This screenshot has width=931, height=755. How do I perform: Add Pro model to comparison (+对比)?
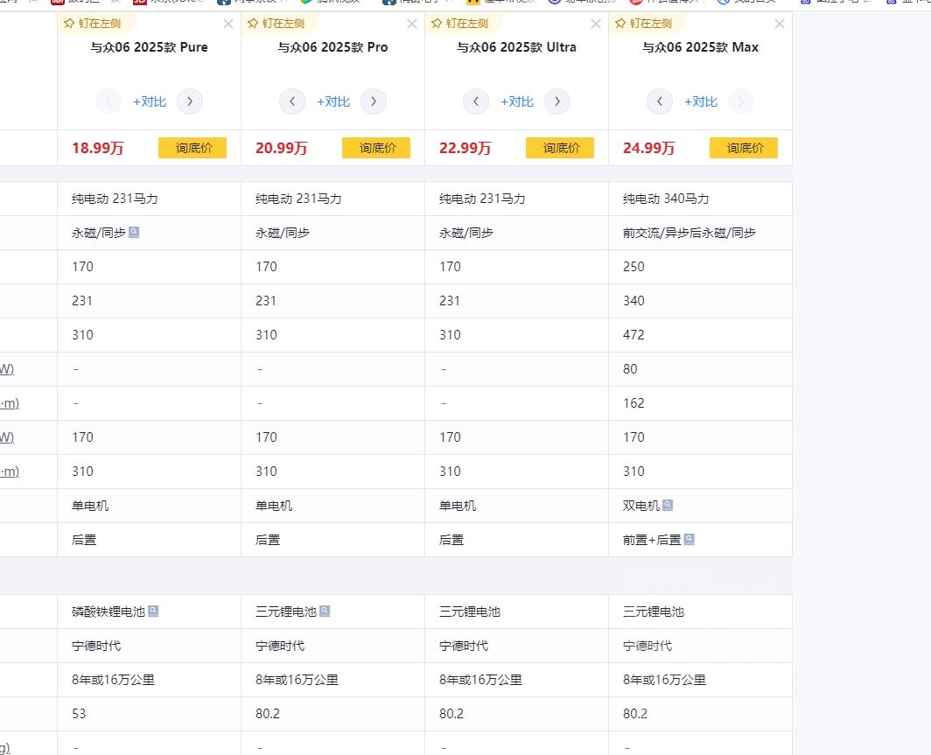pyautogui.click(x=333, y=101)
